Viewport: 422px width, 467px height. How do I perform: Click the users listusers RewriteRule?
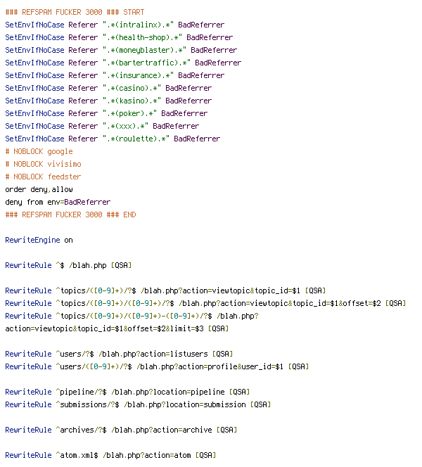click(118, 354)
